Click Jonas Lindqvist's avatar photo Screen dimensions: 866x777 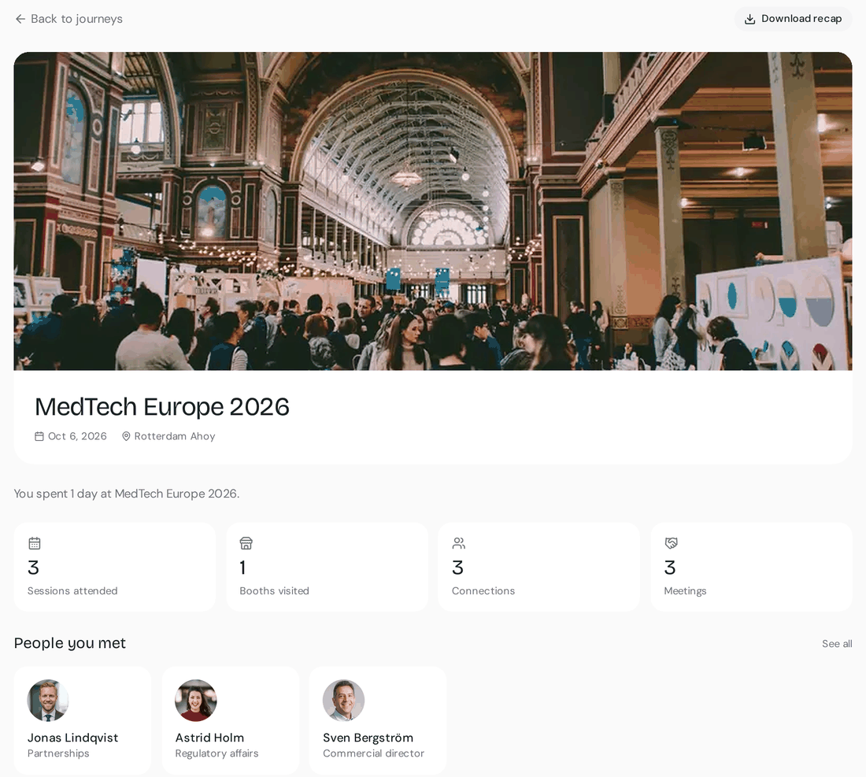[x=48, y=700]
